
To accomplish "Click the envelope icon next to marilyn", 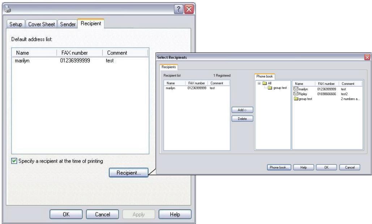I will pyautogui.click(x=296, y=89).
